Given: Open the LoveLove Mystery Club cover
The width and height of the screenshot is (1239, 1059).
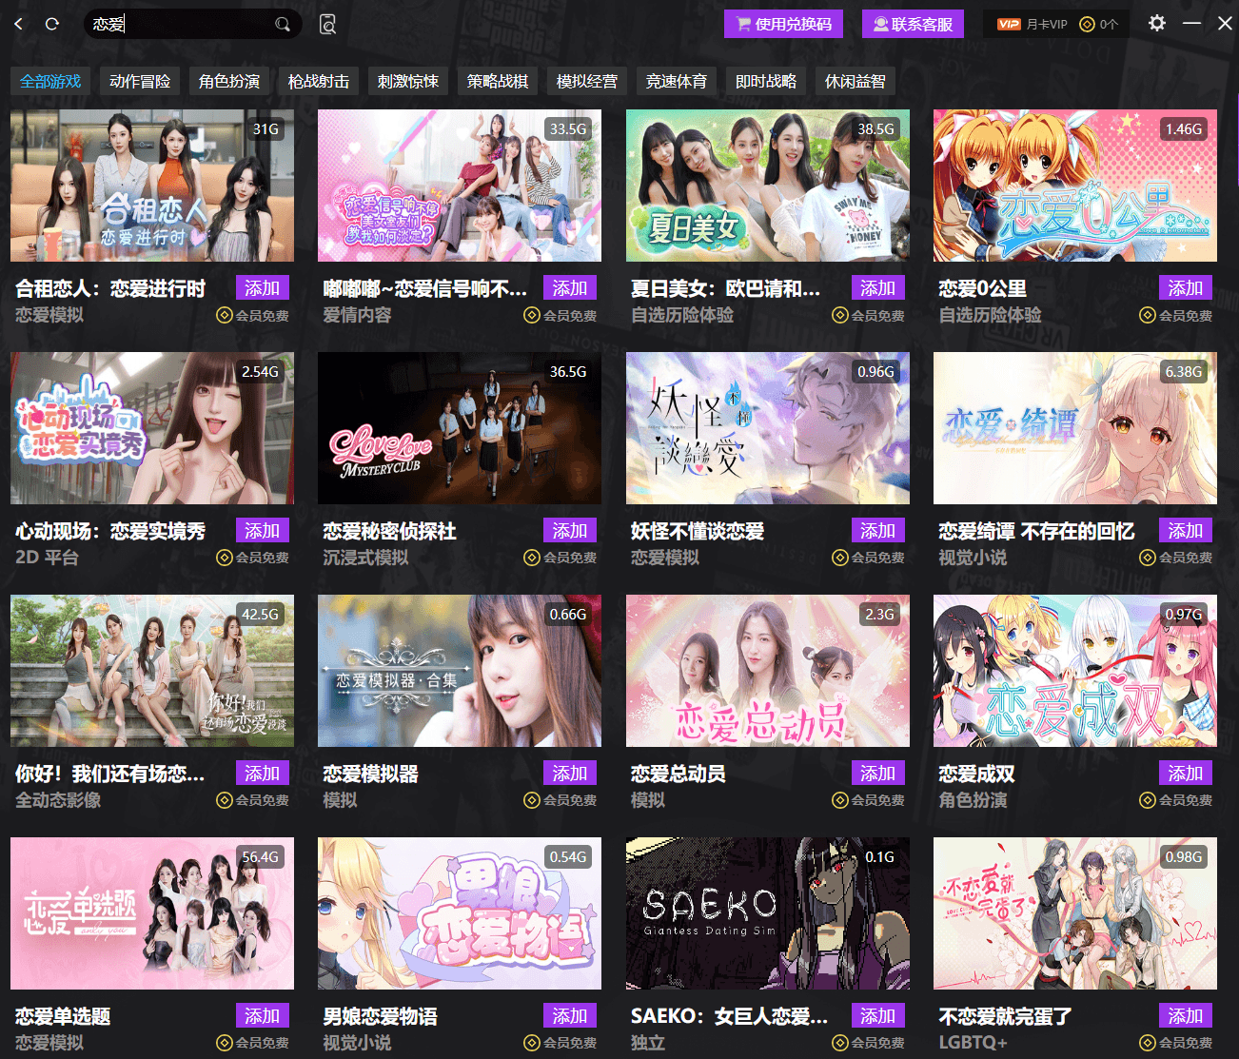Looking at the screenshot, I should 460,428.
